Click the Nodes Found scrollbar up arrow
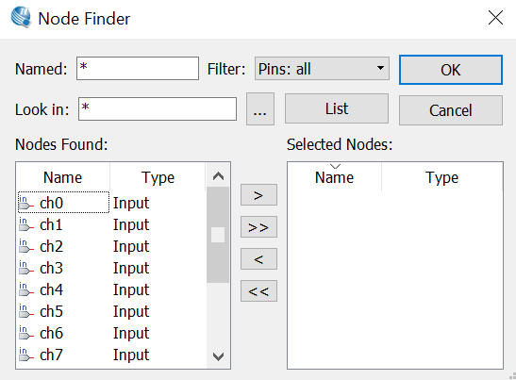 (x=218, y=176)
